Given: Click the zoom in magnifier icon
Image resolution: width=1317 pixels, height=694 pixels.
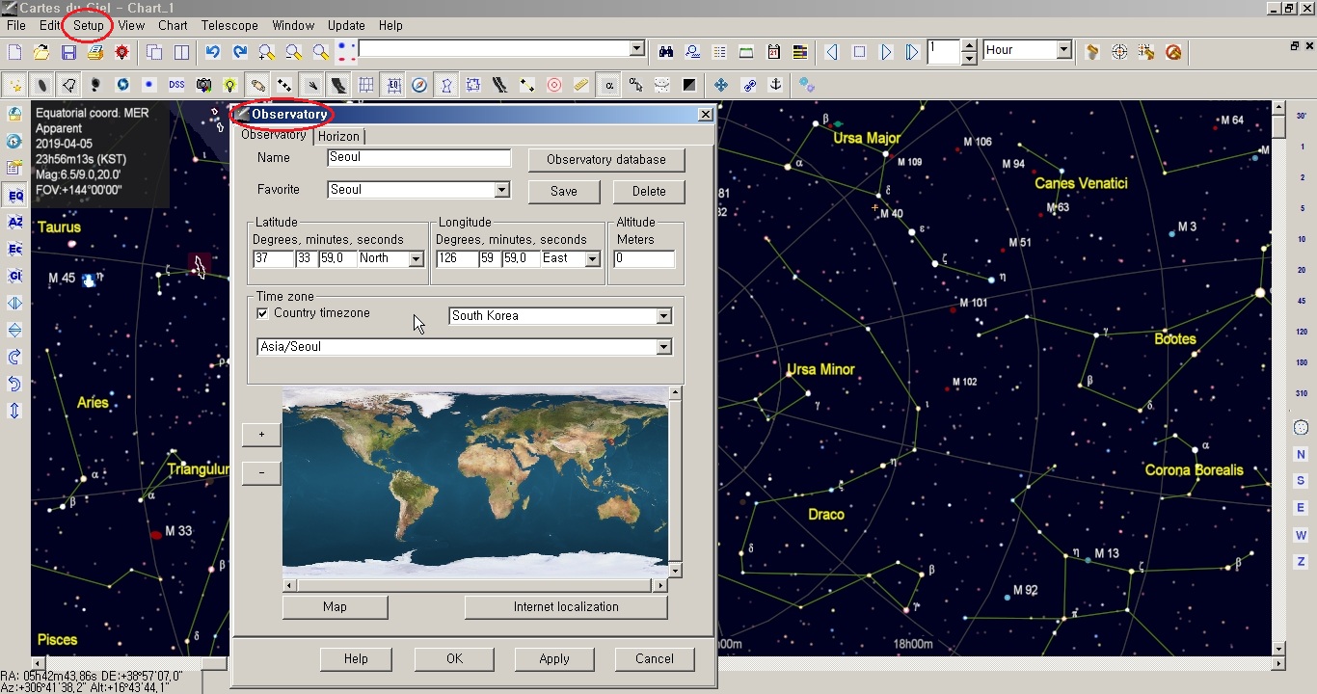Looking at the screenshot, I should click(x=266, y=52).
